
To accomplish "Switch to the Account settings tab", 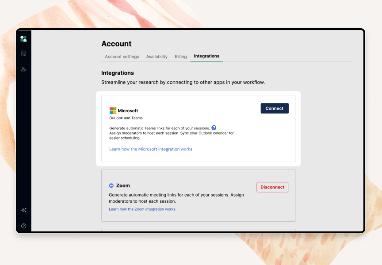I will [x=122, y=57].
